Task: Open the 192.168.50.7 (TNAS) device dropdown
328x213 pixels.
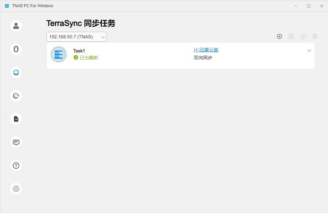Action: pos(76,37)
